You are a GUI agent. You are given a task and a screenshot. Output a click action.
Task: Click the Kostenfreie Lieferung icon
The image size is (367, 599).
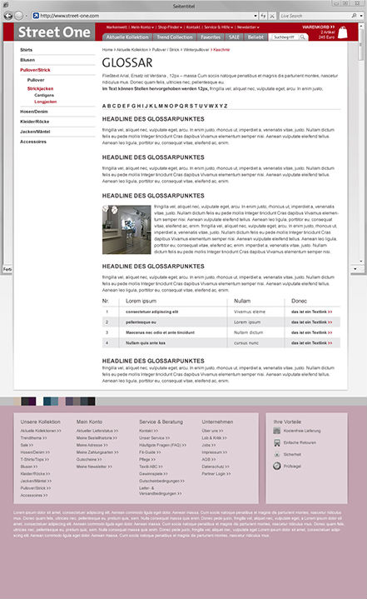coord(277,431)
